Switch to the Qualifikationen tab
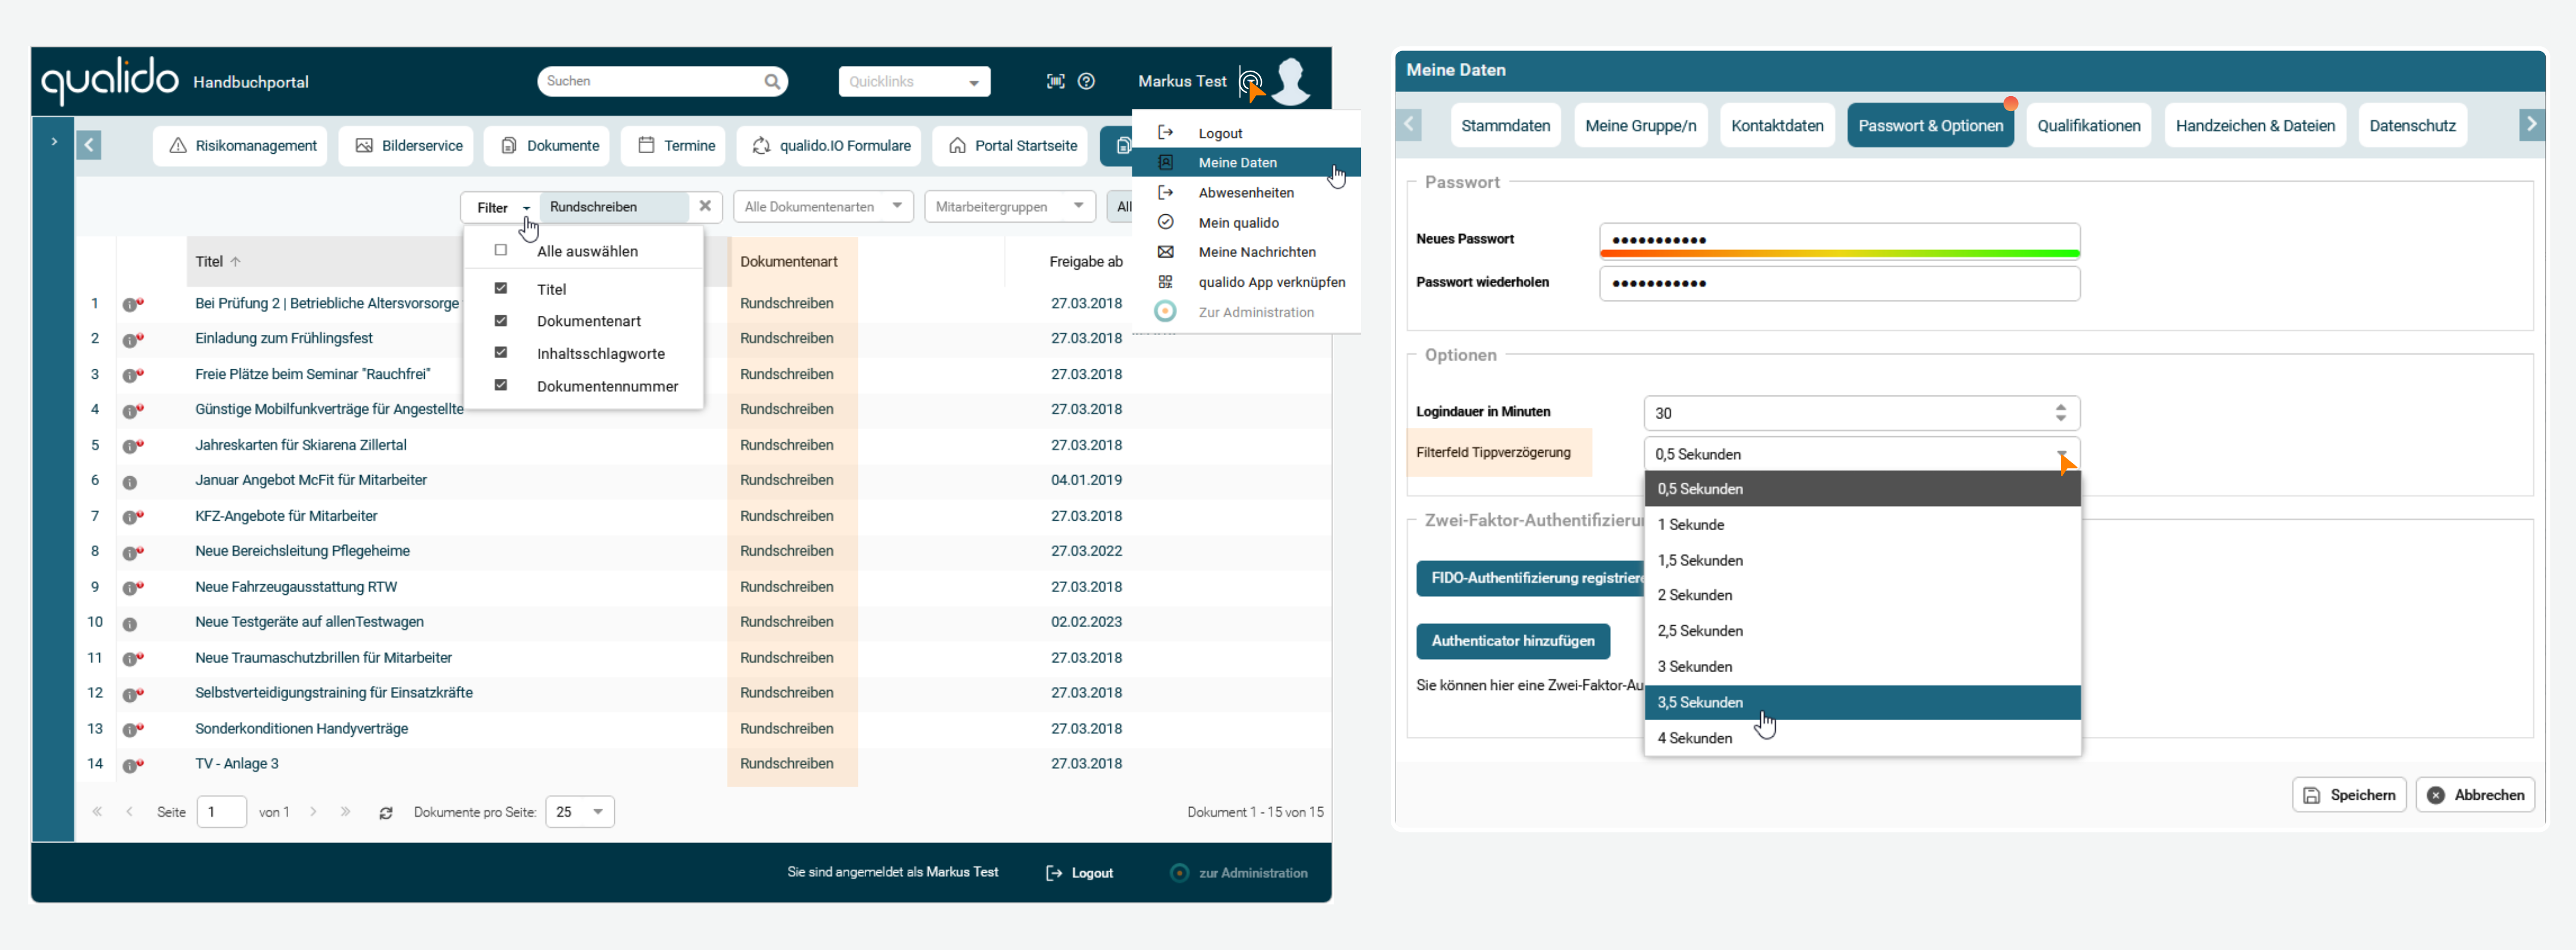 coord(2088,126)
